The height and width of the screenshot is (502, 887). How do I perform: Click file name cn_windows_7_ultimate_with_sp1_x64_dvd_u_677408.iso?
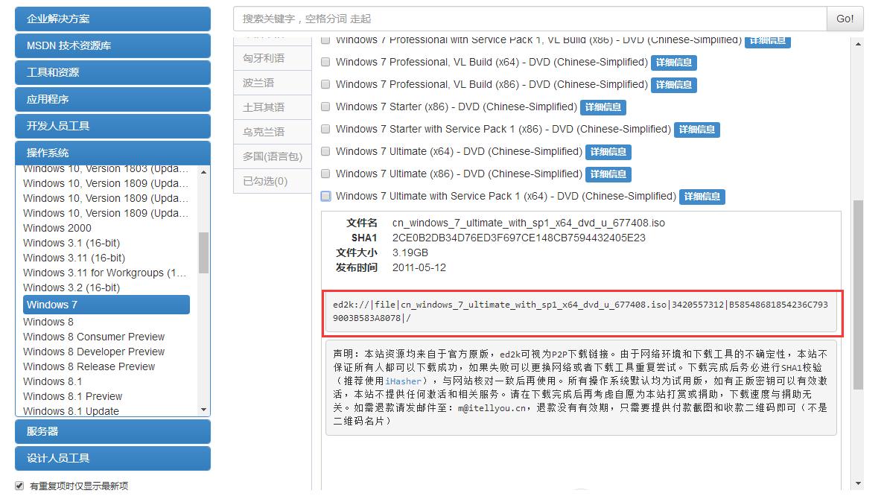pyautogui.click(x=528, y=223)
